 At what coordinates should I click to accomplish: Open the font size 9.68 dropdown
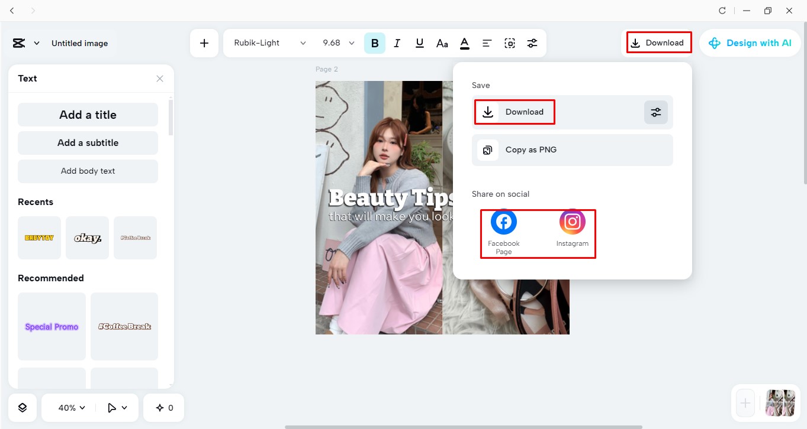click(339, 43)
